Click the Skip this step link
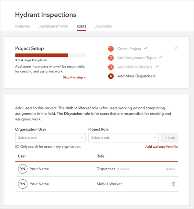 tap(74, 77)
